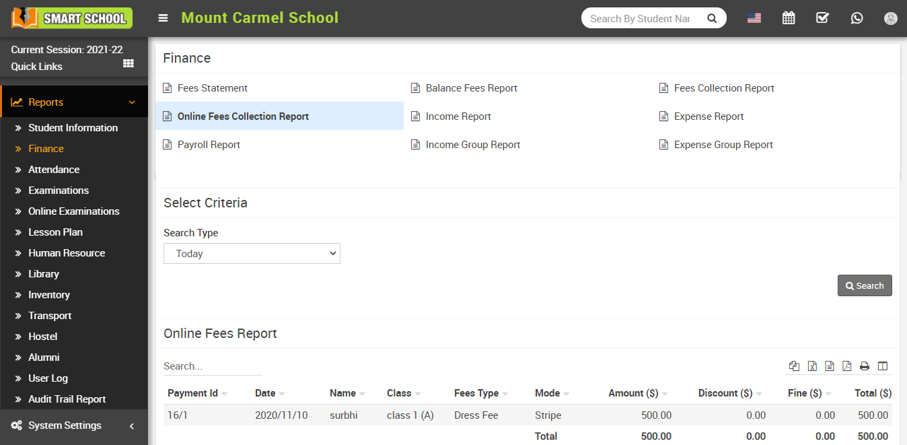
Task: Toggle the sidebar with the hamburger icon
Action: tap(163, 18)
